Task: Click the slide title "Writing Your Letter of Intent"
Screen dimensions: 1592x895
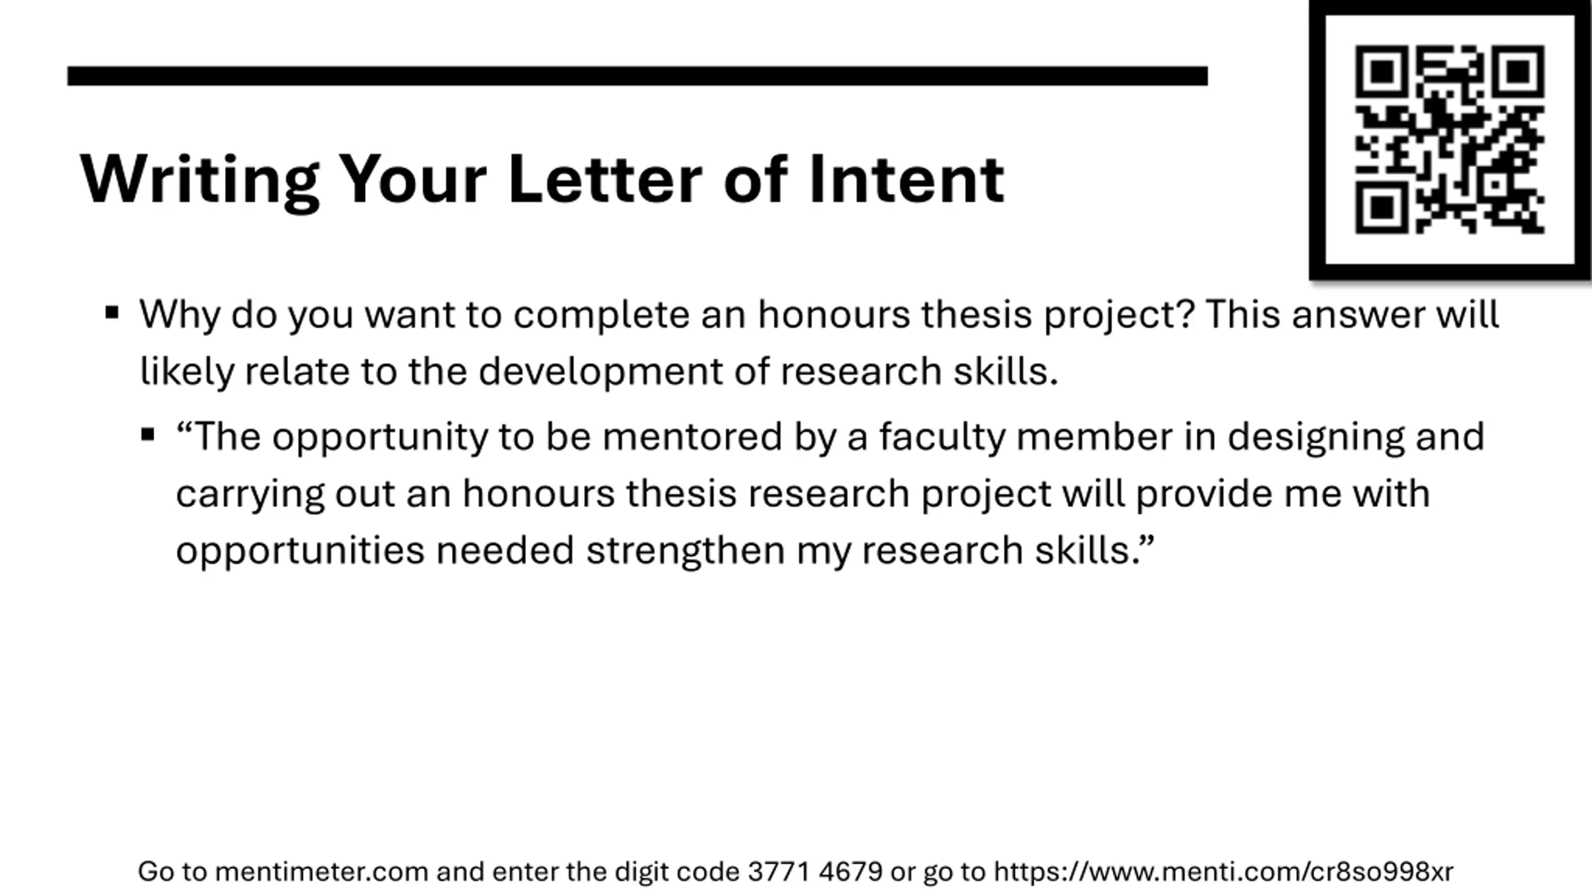Action: 542,179
